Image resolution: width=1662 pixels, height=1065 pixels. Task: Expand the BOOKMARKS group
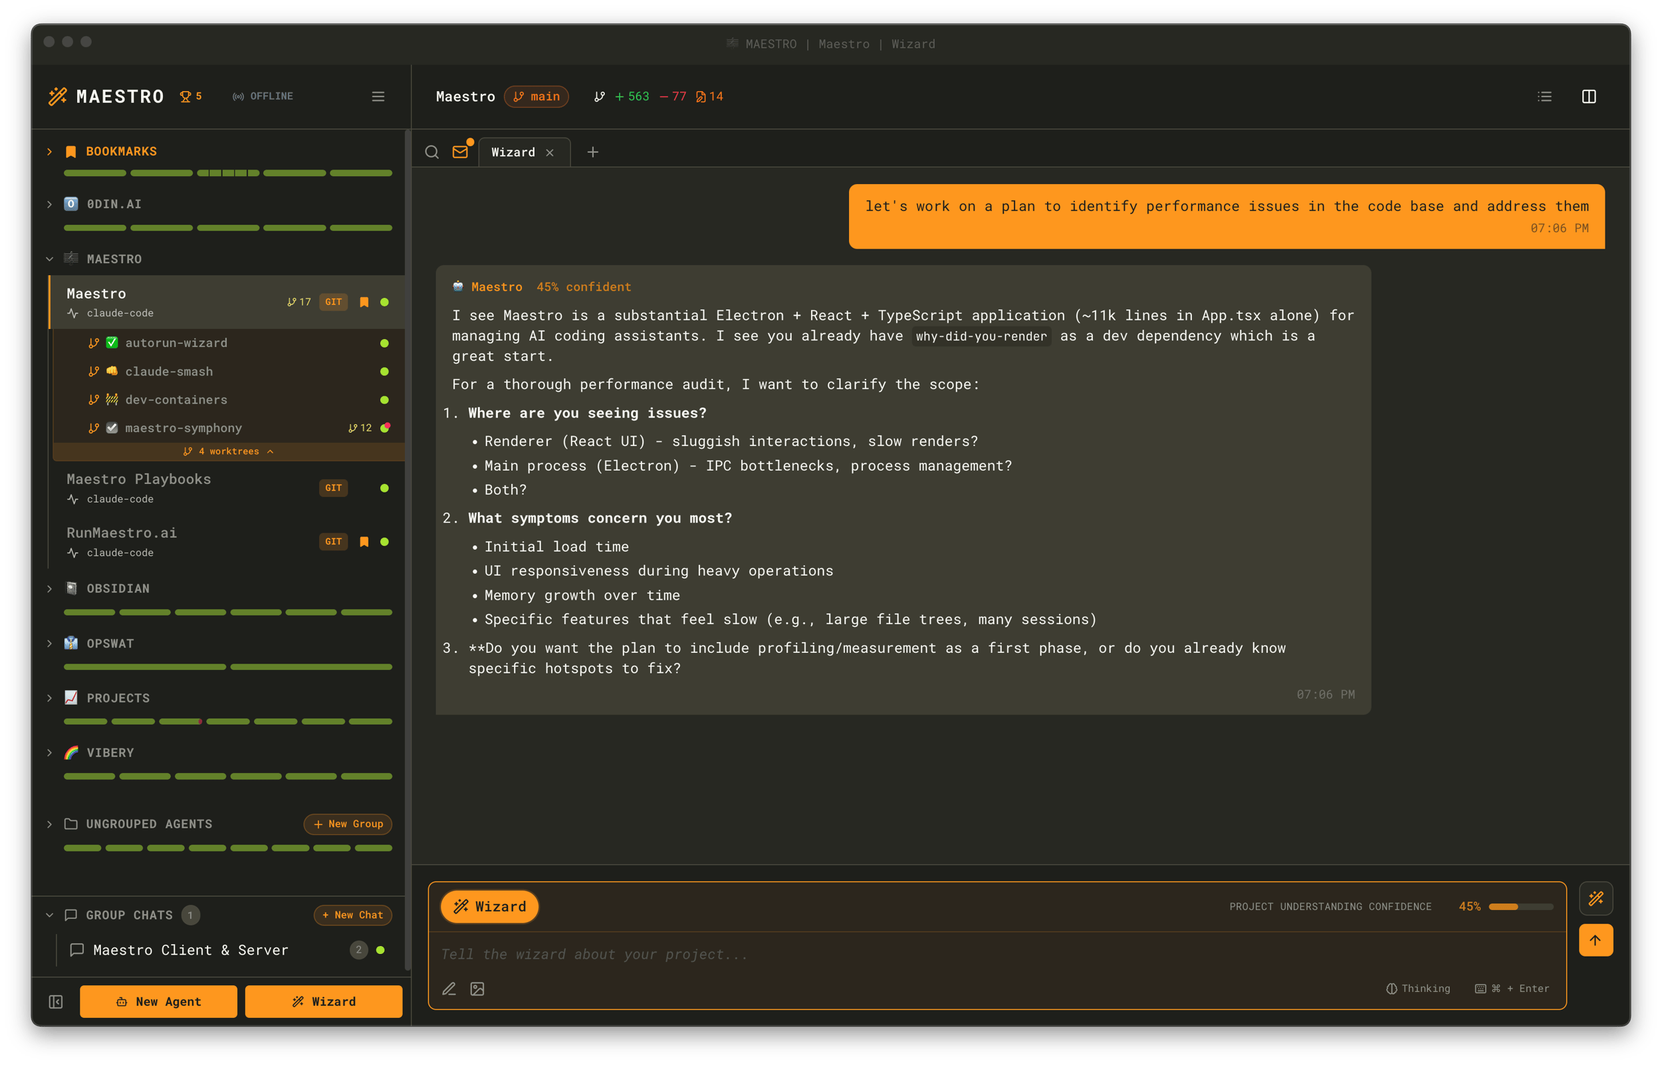(50, 151)
